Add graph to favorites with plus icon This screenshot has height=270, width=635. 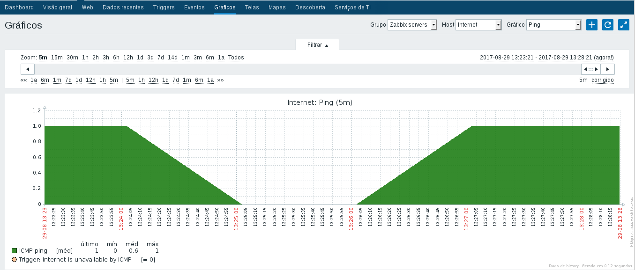coord(592,25)
